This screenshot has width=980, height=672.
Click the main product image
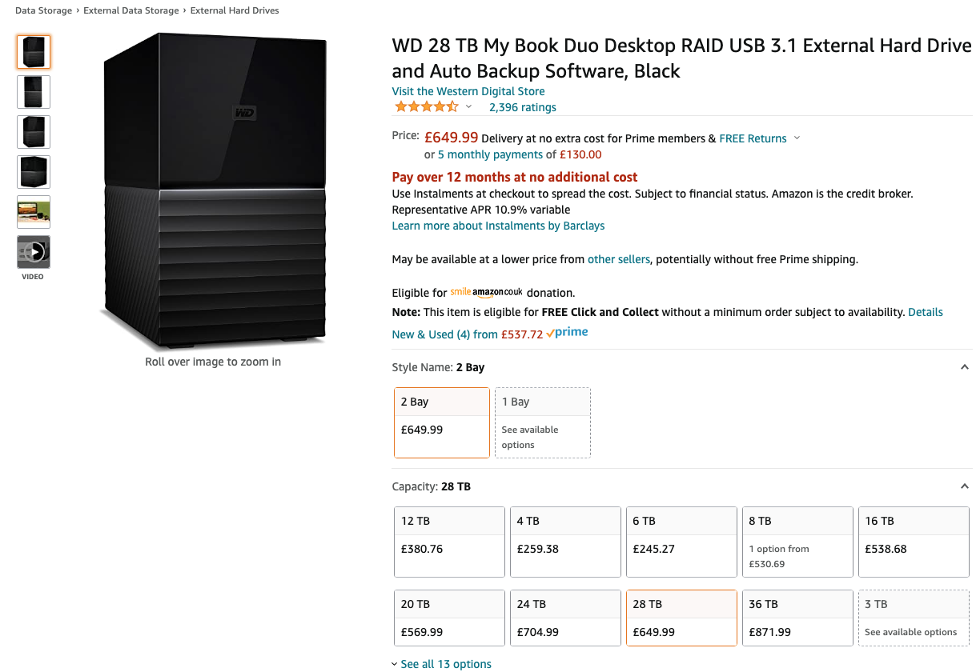[213, 192]
